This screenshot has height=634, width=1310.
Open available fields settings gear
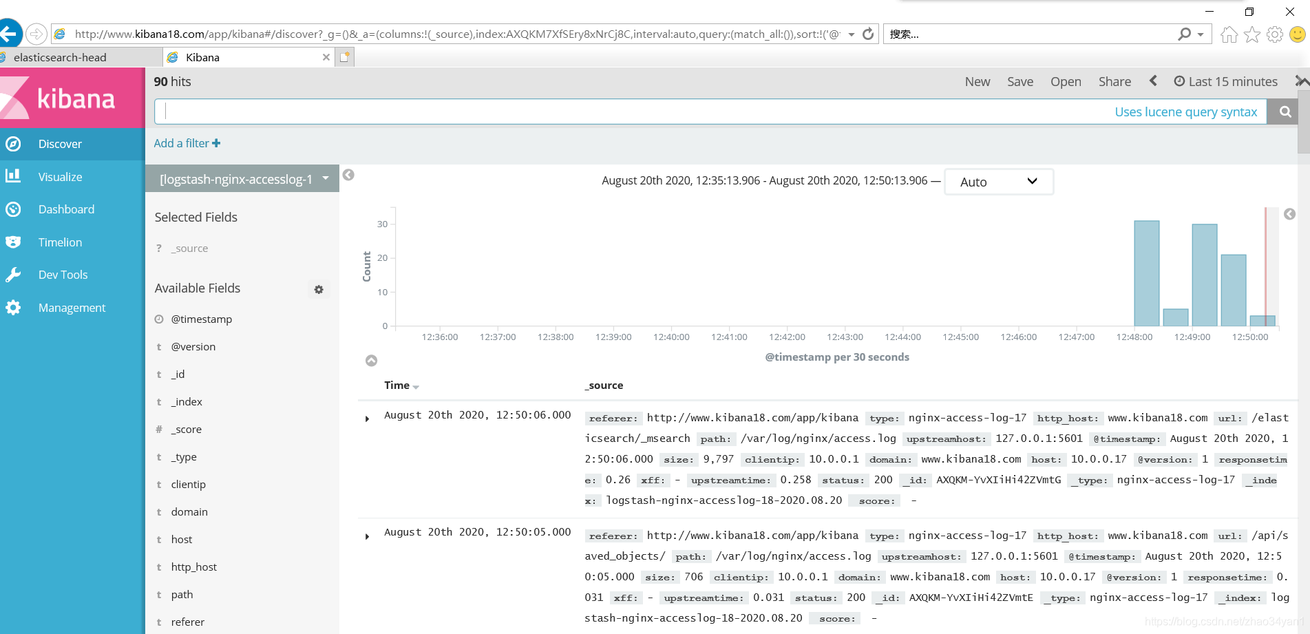click(x=319, y=290)
